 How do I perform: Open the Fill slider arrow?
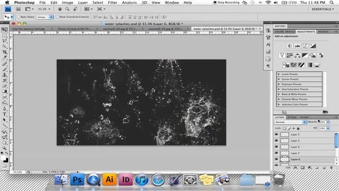coord(328,128)
